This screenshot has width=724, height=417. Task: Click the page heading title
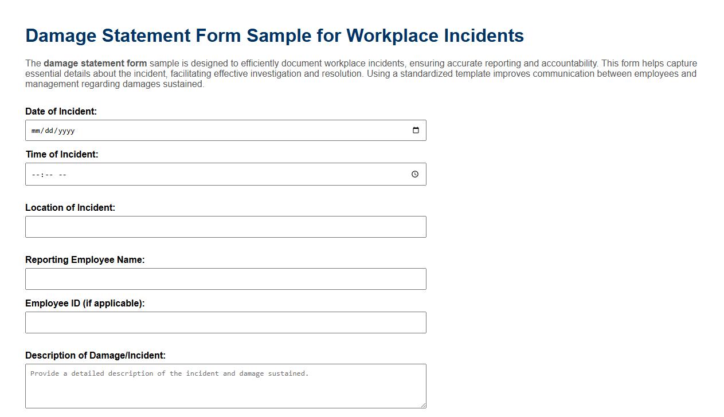coord(275,36)
